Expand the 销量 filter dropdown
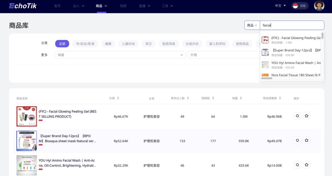Image resolution: width=332 pixels, height=176 pixels. pos(120,55)
